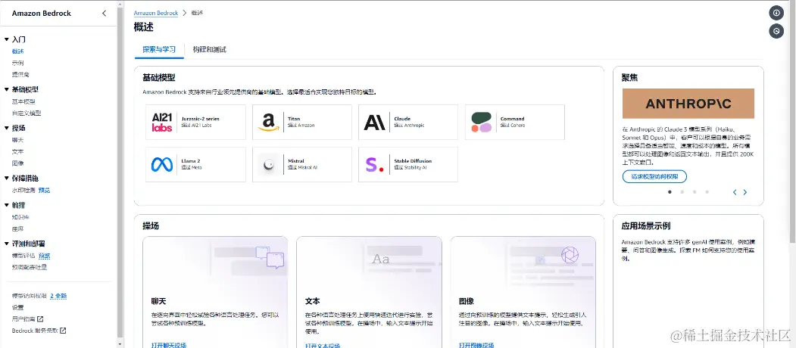Click the 预览 label next to 水印检测
796x348 pixels.
(44, 190)
